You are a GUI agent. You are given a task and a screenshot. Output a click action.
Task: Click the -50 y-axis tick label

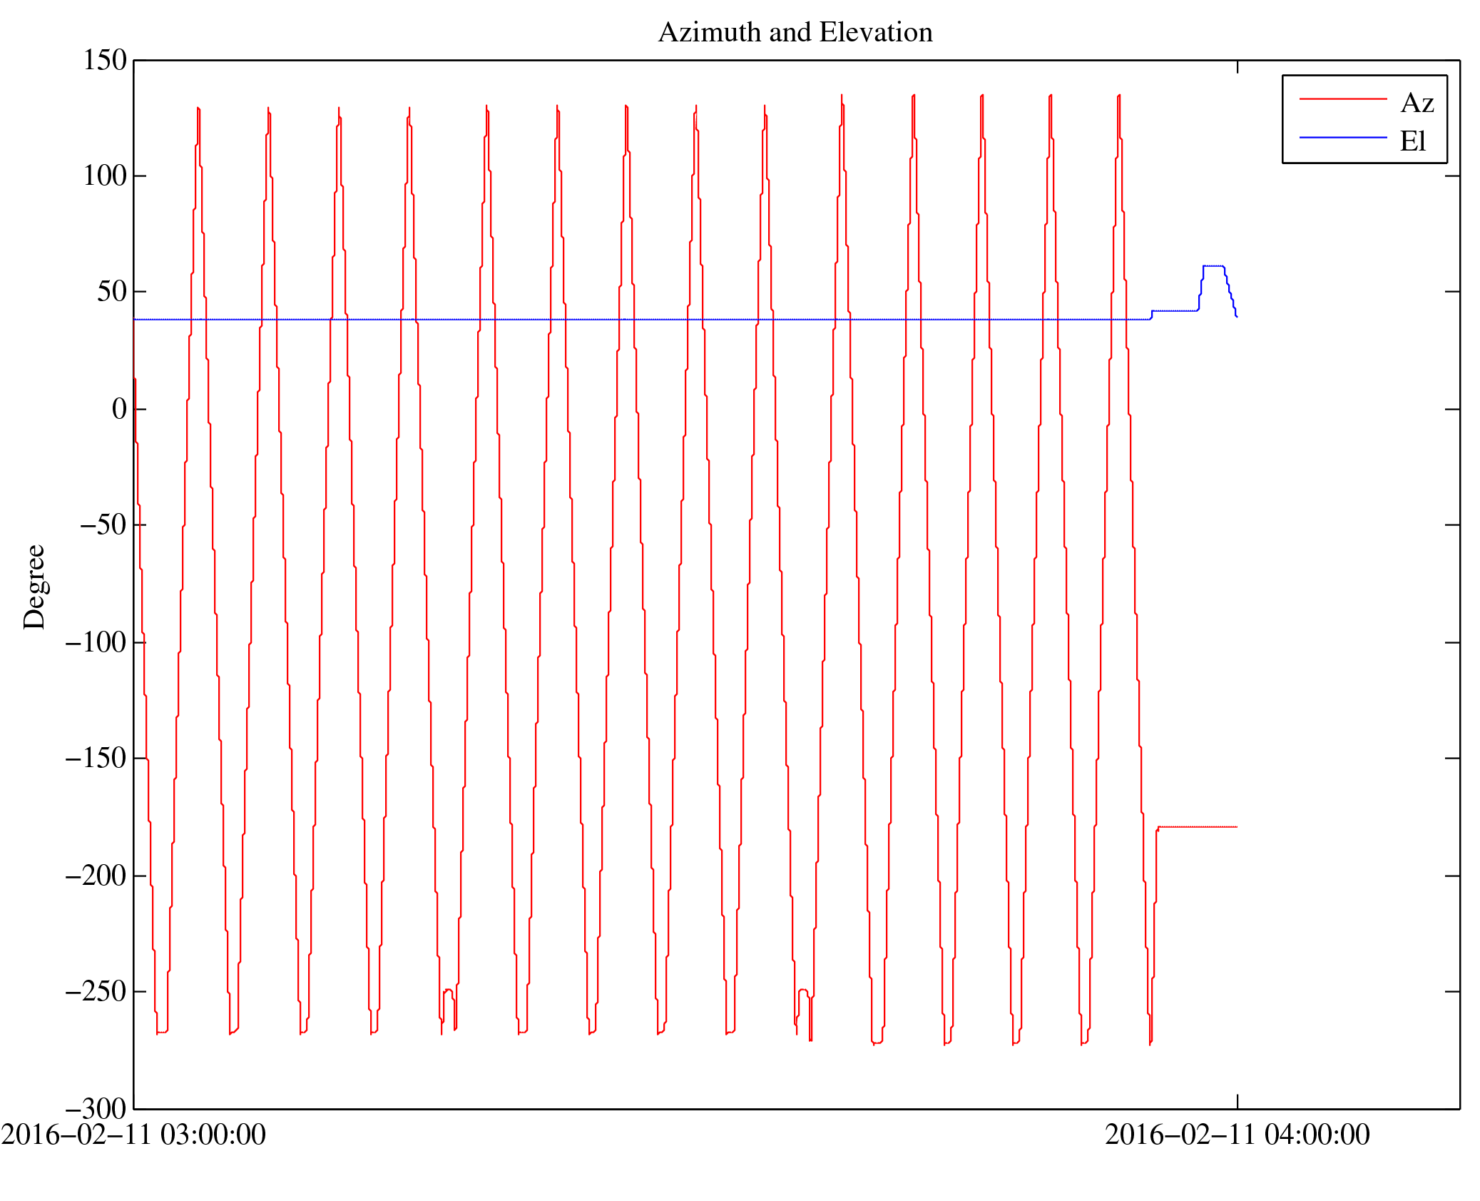pos(103,525)
